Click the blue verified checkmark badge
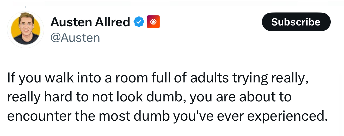Image resolution: width=344 pixels, height=136 pixels. [139, 22]
